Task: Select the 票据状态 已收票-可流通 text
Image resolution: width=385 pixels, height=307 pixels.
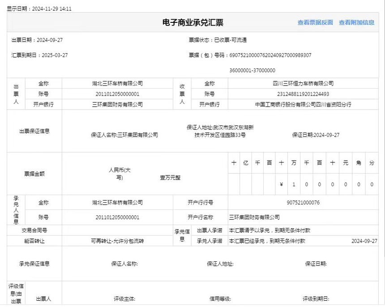Action: (x=218, y=40)
